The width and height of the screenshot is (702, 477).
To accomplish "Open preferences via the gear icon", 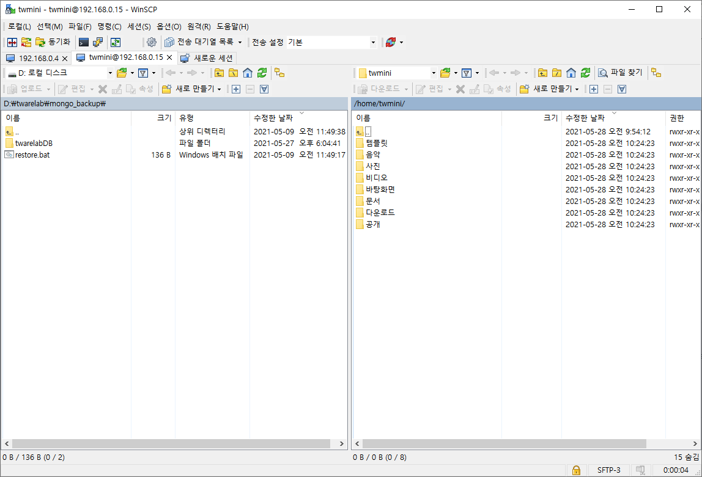I will [152, 42].
